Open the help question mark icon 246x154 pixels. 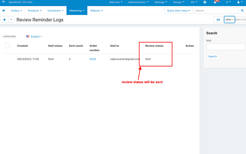[205, 2]
